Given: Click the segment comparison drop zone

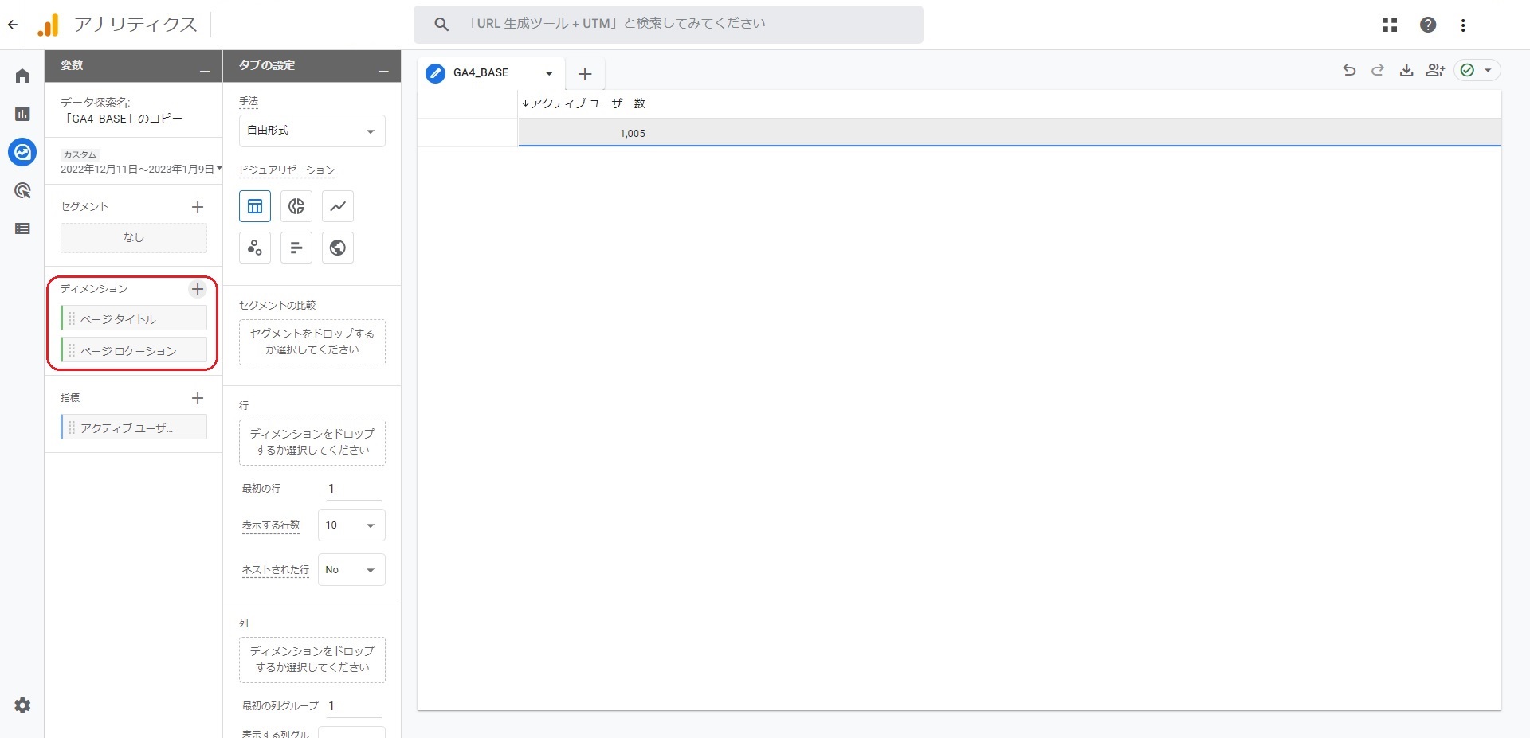Looking at the screenshot, I should pos(312,342).
